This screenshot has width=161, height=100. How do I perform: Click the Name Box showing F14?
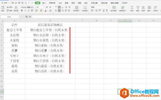[x=9, y=17]
